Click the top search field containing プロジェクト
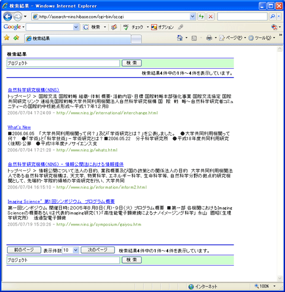Screen dimensions: 285x292 coord(63,63)
